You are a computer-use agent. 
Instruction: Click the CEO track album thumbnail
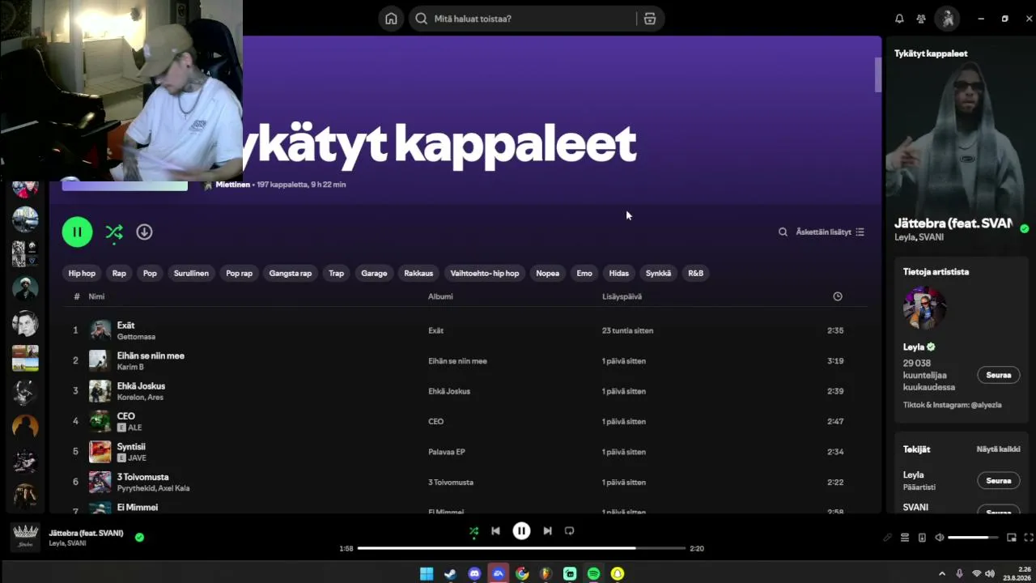click(100, 421)
